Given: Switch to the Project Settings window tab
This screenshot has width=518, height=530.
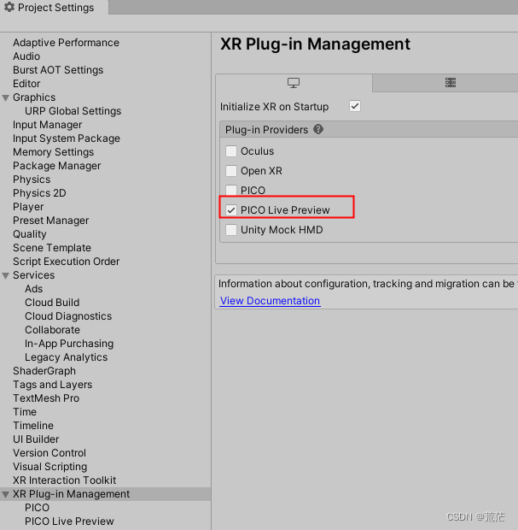Looking at the screenshot, I should (55, 7).
